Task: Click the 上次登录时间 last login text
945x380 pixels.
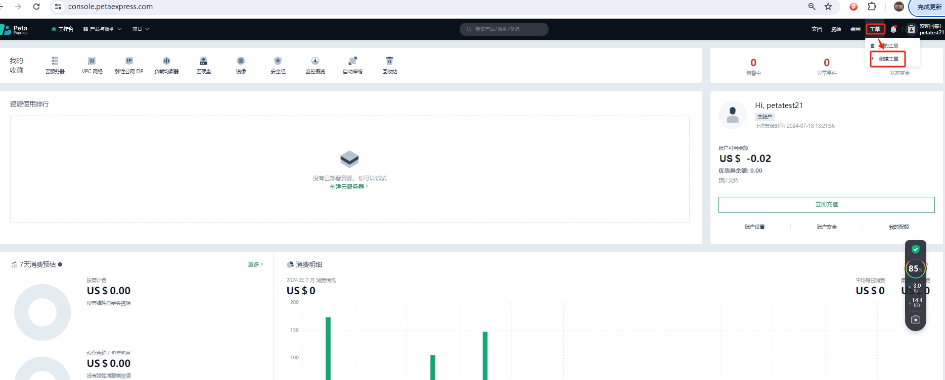Action: (x=795, y=126)
